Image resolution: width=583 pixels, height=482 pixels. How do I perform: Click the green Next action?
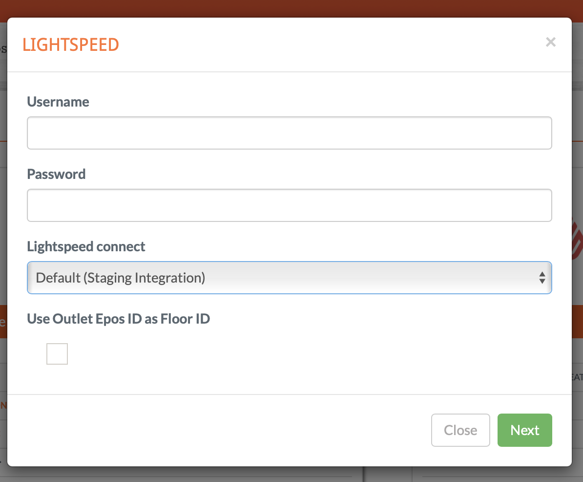[x=524, y=430]
